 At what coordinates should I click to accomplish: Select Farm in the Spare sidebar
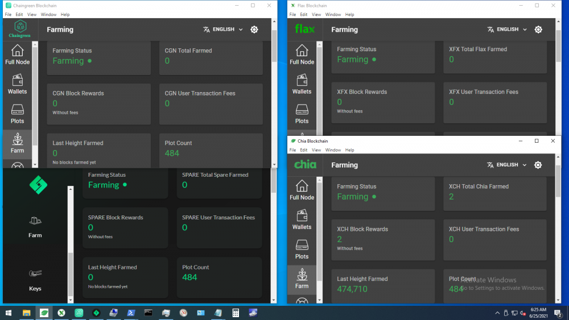pos(35,227)
